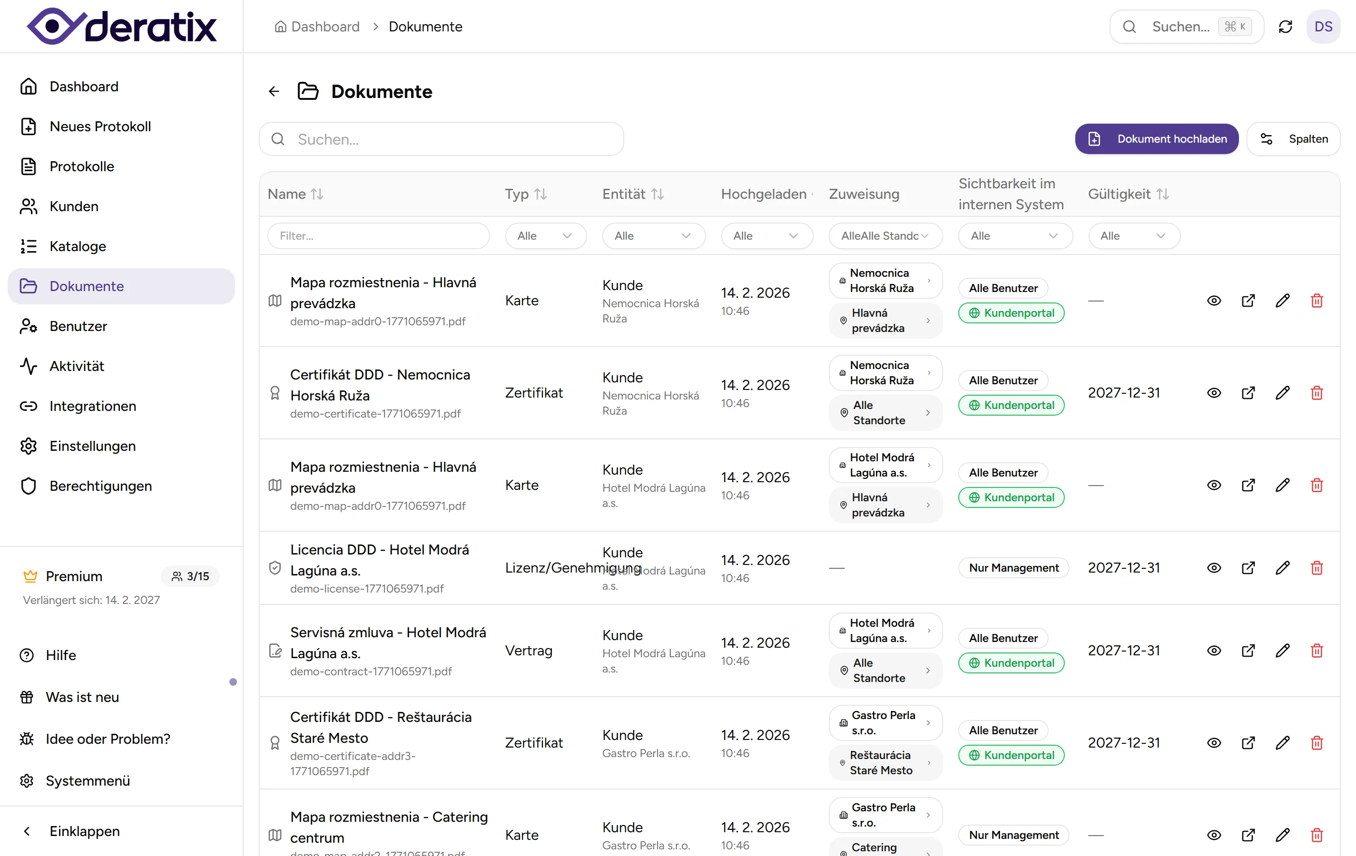Image resolution: width=1356 pixels, height=856 pixels.
Task: Show Certifikát DDD Reštaurácia document with eye icon
Action: point(1214,743)
